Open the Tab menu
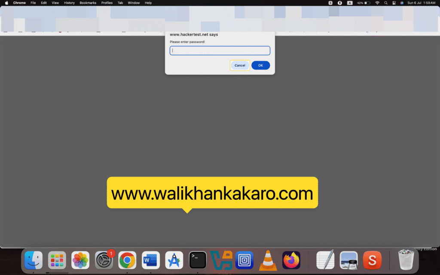Image resolution: width=440 pixels, height=275 pixels. [120, 3]
